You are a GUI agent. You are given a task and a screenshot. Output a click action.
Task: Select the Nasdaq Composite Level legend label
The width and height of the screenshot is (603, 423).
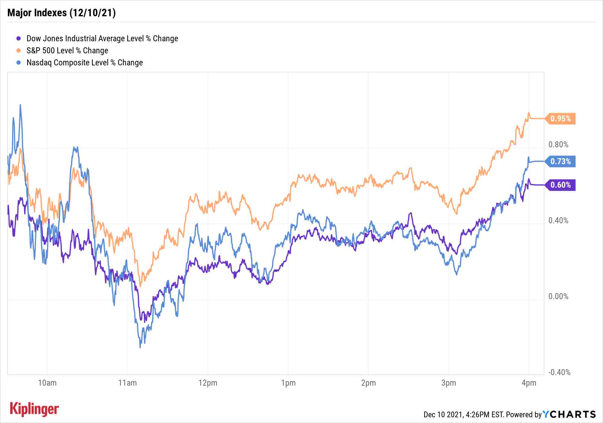coord(85,63)
